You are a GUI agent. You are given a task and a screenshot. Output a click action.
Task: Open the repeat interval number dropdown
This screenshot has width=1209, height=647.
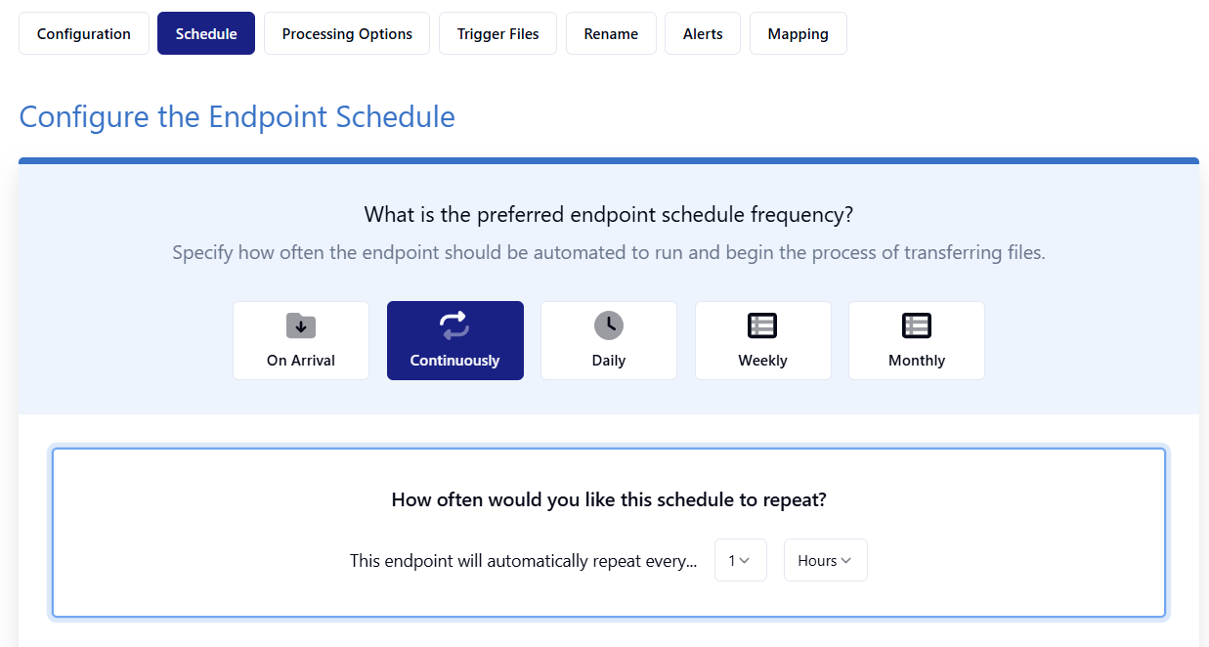pos(741,560)
